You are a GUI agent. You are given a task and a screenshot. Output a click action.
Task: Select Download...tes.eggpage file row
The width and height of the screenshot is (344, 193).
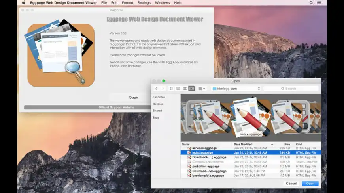tap(251, 171)
